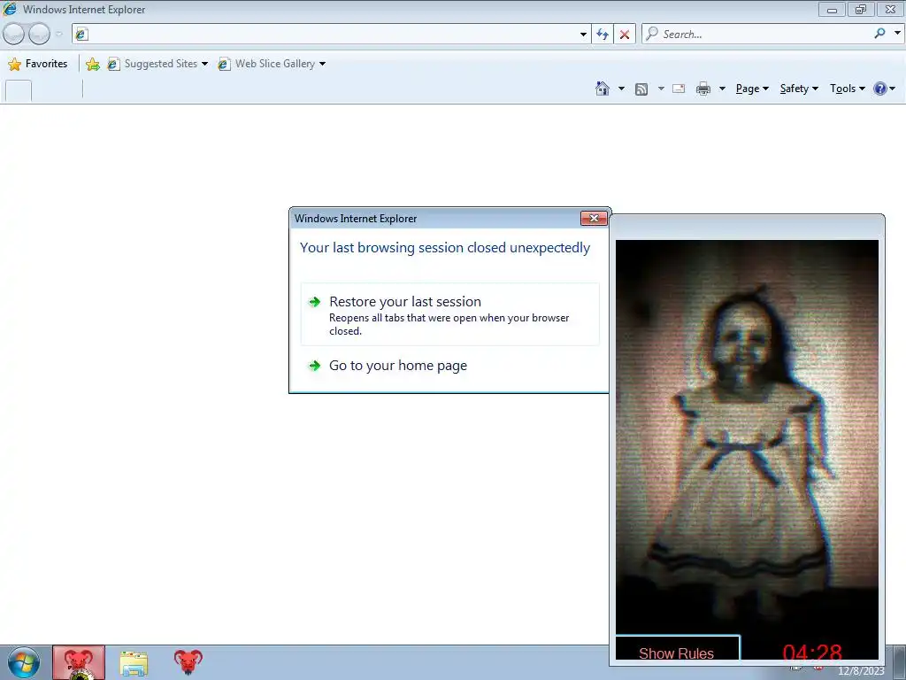Choose Go to your home page
The width and height of the screenshot is (906, 680).
click(397, 366)
